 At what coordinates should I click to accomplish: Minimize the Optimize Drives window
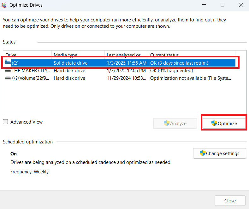coord(204,5)
